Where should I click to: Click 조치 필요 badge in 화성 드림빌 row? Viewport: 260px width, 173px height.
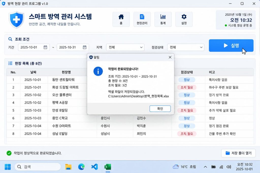pos(187,87)
